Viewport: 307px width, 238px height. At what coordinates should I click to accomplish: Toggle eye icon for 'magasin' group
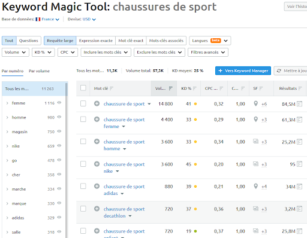click(x=59, y=132)
